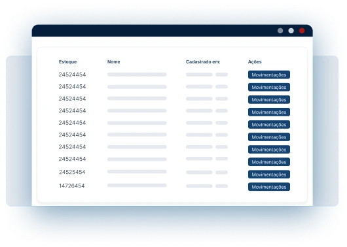Click the Nome column header
347x247 pixels.
113,62
